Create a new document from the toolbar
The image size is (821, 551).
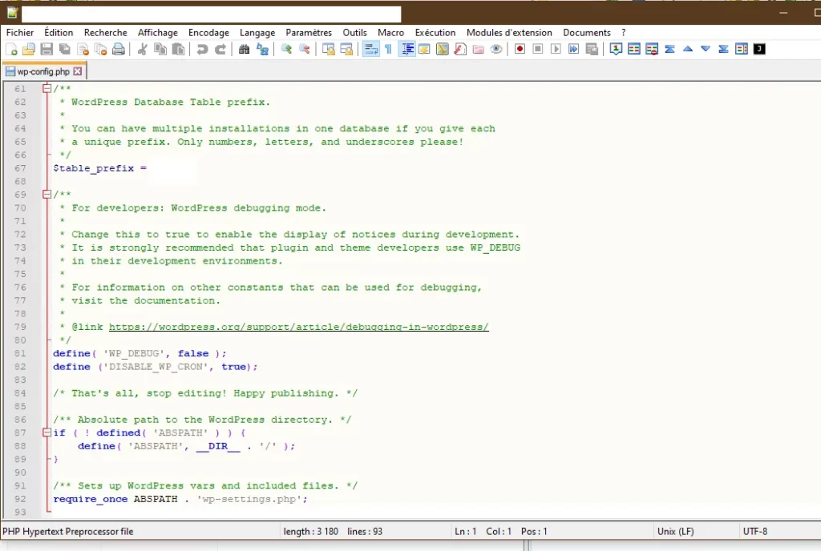click(x=11, y=49)
